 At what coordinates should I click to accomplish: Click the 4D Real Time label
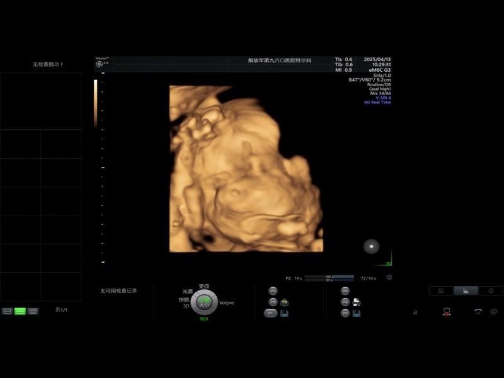tap(377, 102)
